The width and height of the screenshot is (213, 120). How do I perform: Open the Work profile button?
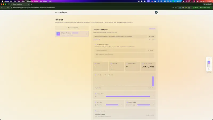(196, 8)
